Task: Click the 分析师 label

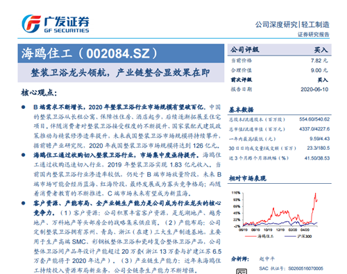Action: [x=240, y=259]
